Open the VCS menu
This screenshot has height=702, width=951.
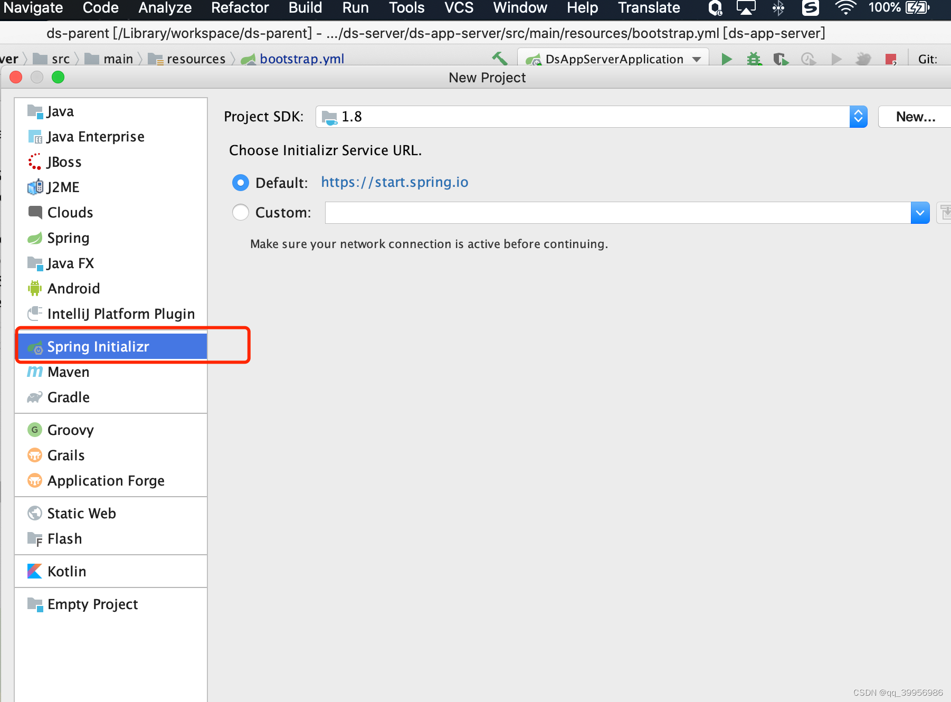coord(459,8)
